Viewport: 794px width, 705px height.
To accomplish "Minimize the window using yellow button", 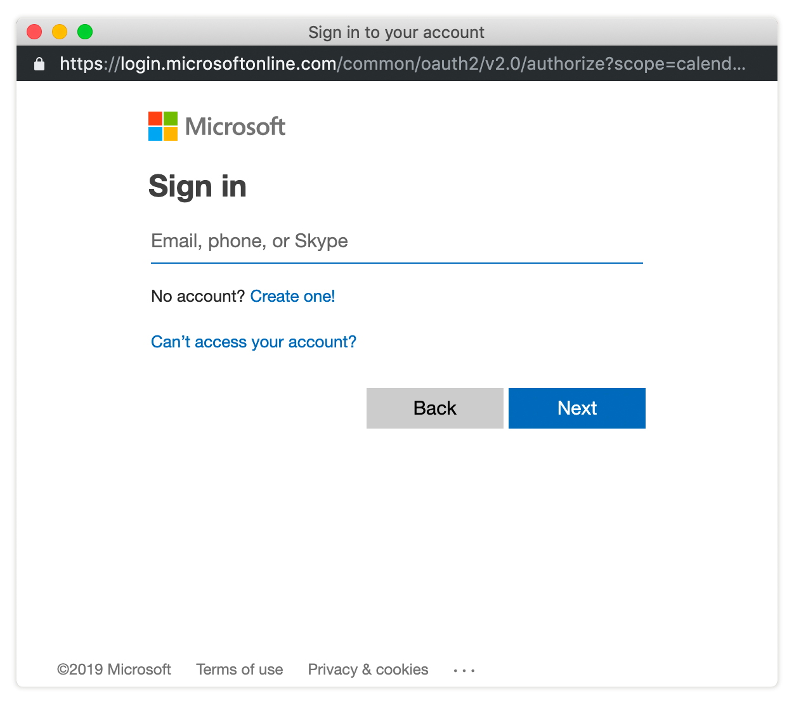I will 60,32.
